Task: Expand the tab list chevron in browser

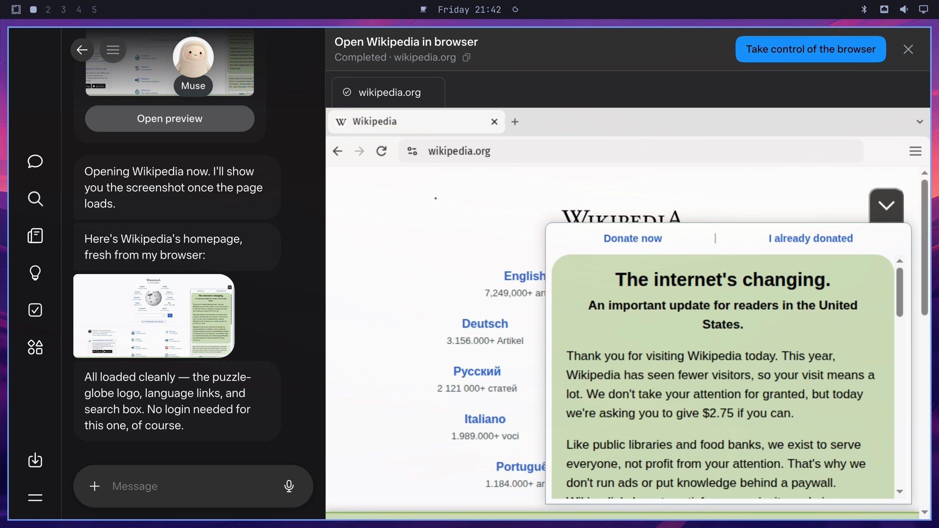Action: point(920,122)
